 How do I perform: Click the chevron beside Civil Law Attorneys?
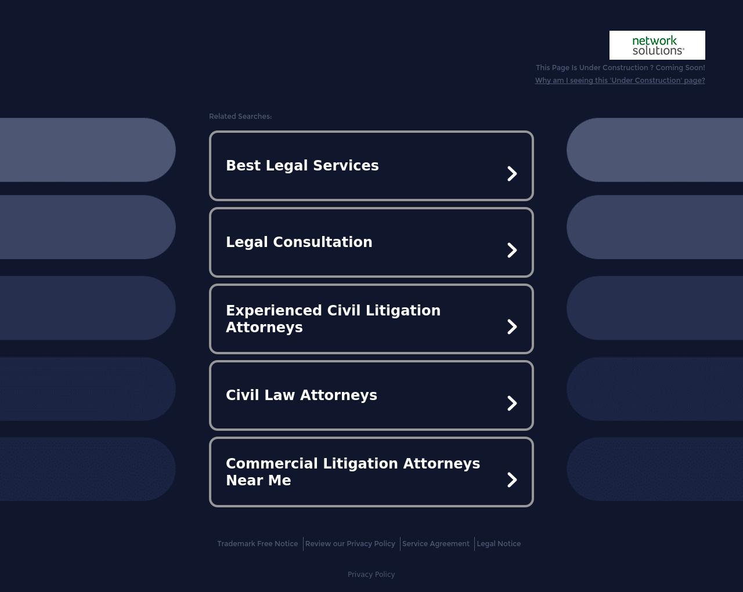[512, 403]
